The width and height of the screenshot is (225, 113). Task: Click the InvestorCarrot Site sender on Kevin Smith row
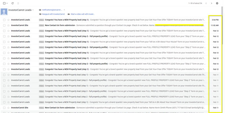pos(20,108)
